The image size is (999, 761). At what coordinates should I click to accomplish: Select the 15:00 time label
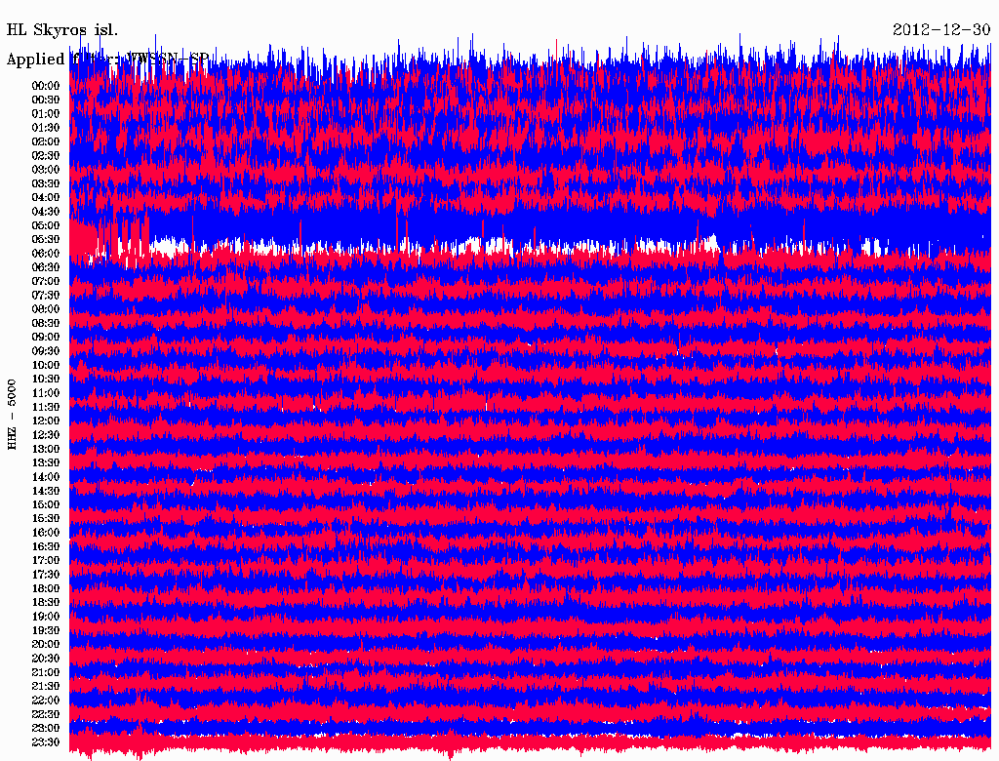coord(46,504)
